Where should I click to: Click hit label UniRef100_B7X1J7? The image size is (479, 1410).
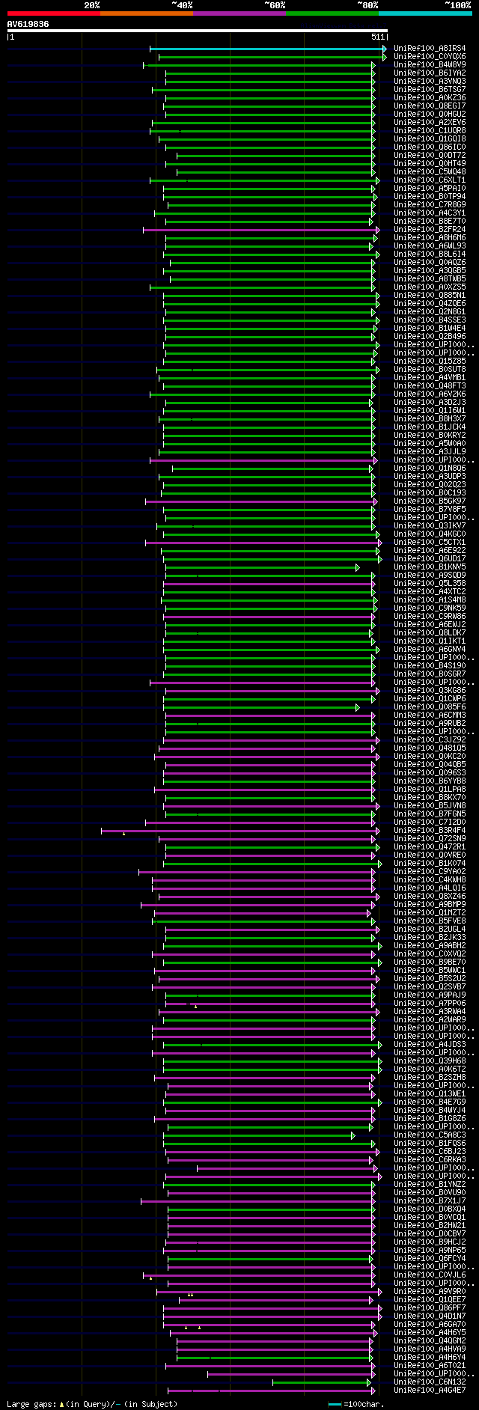(x=430, y=1201)
